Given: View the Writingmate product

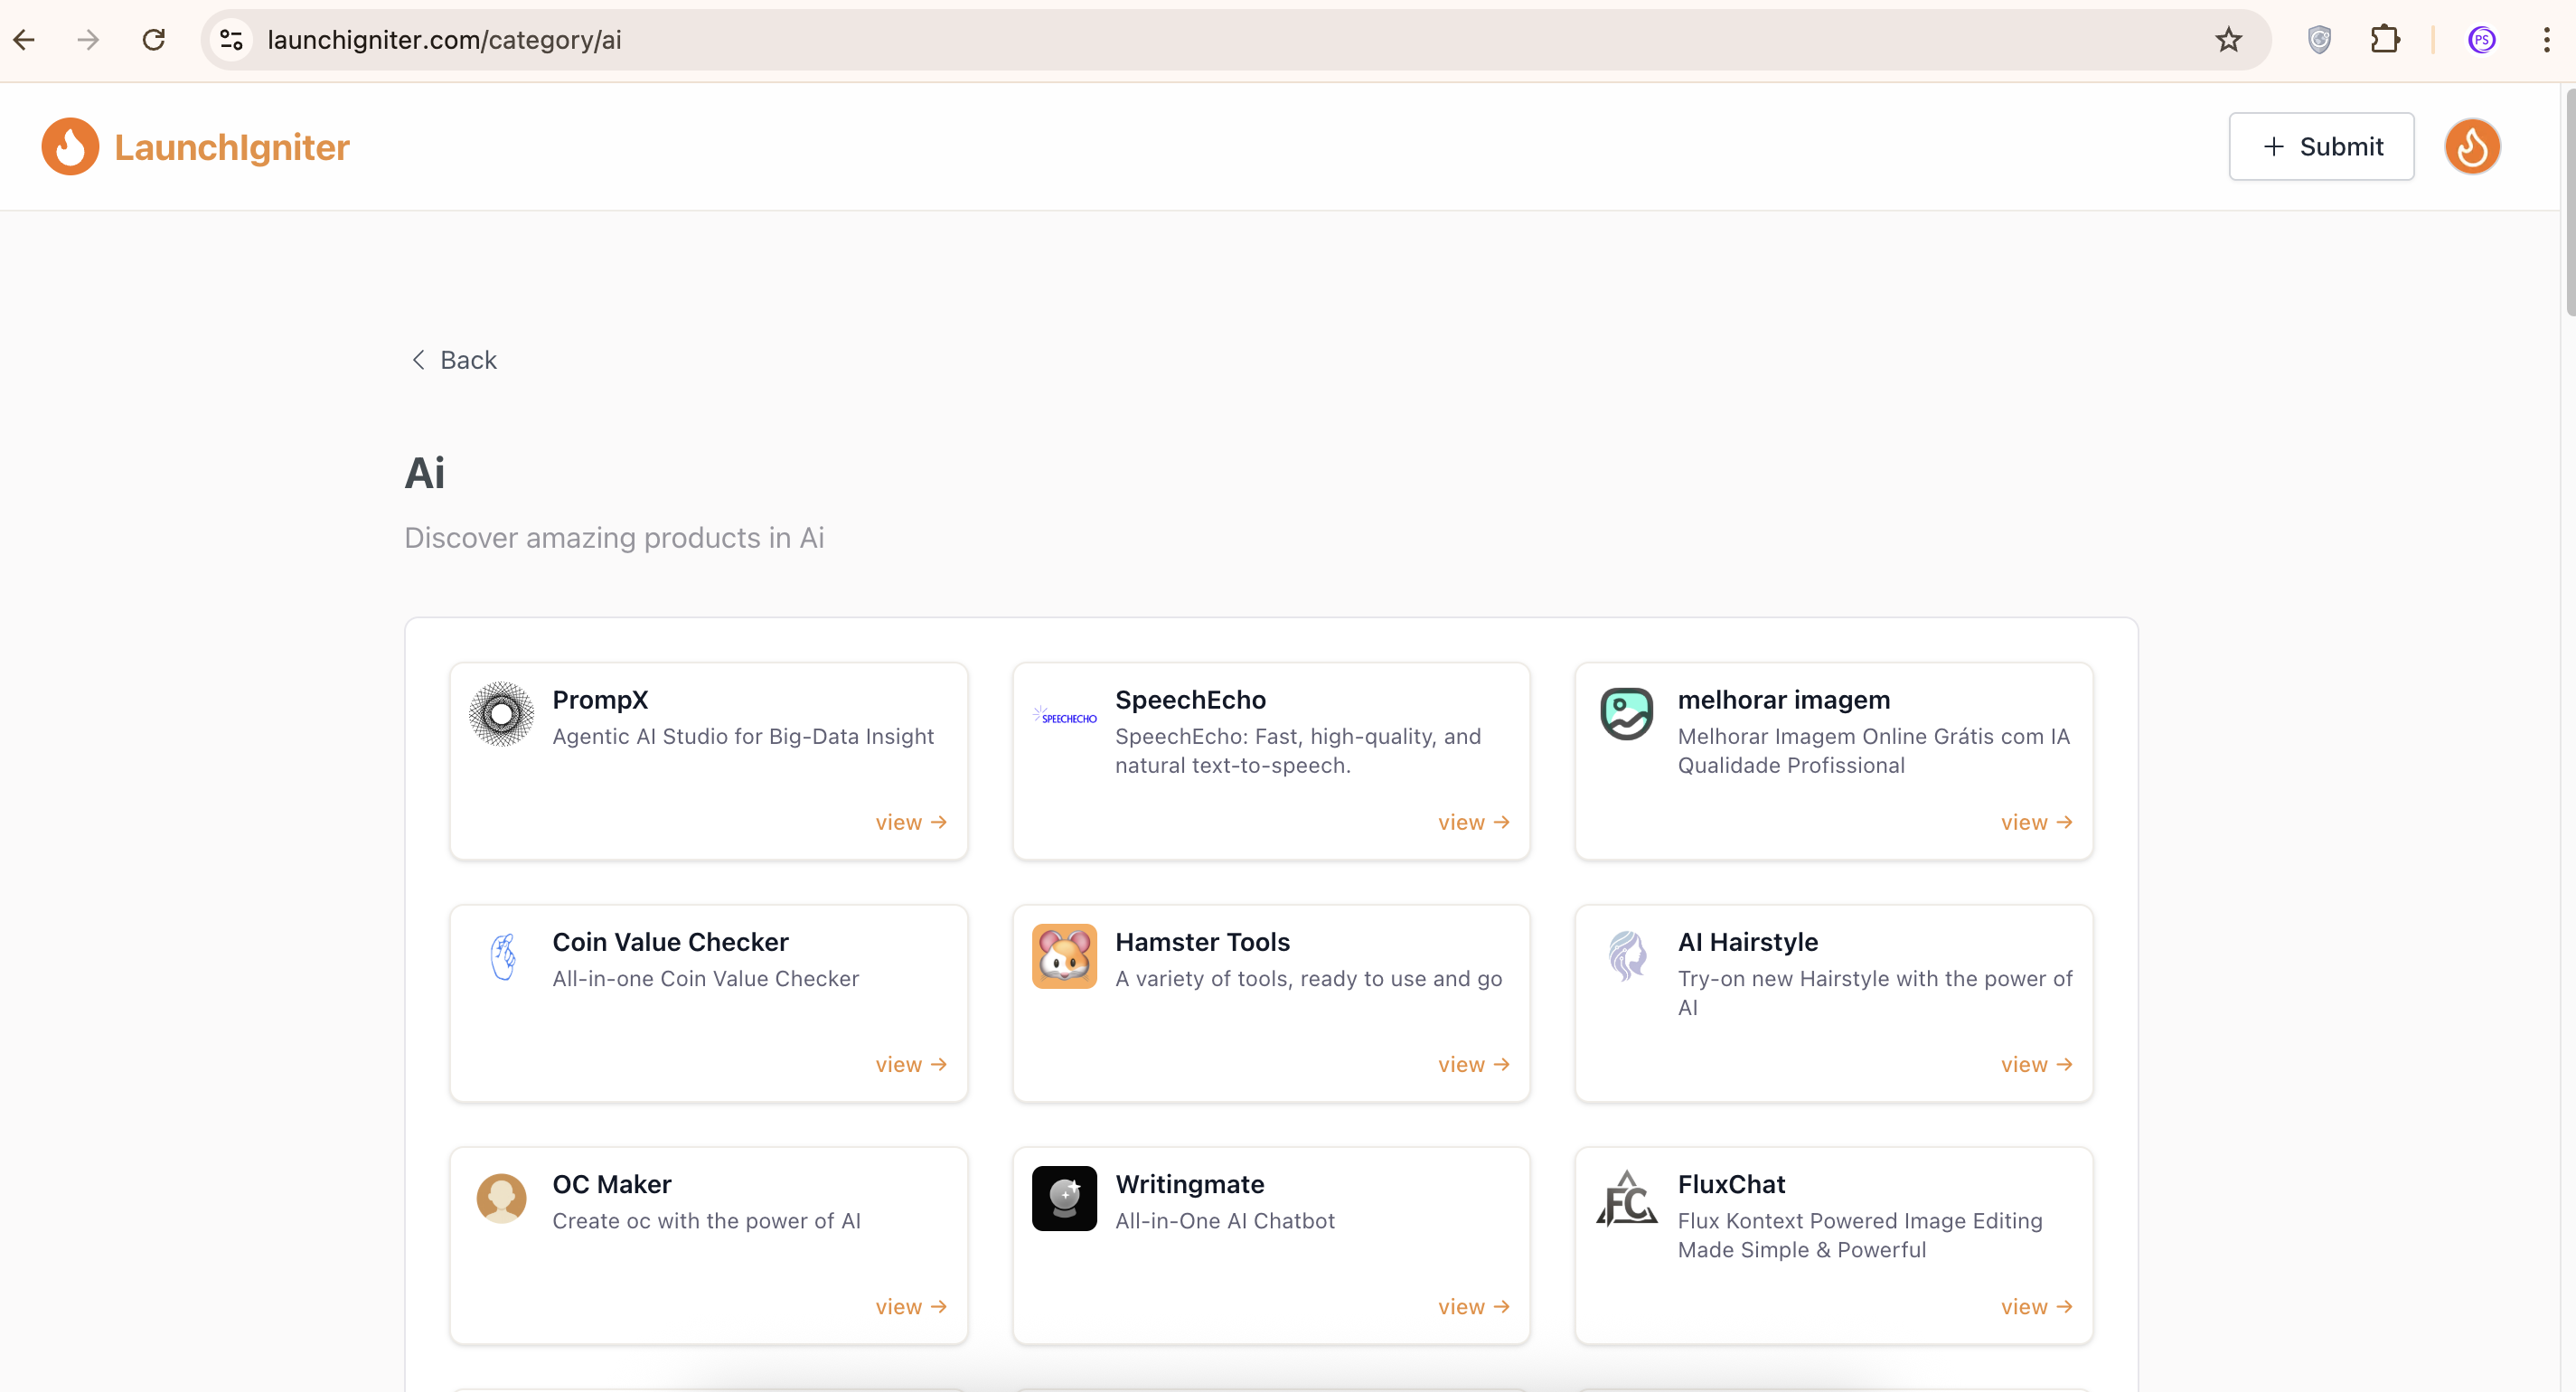Looking at the screenshot, I should 1474,1306.
